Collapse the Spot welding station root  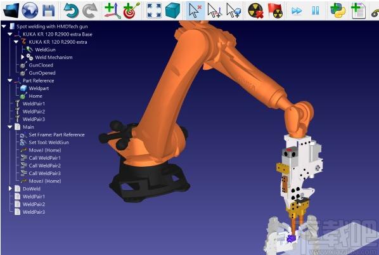pos(4,27)
